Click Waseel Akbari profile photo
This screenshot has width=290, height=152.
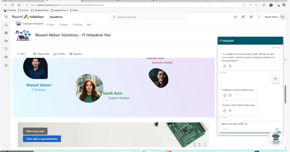[x=35, y=68]
